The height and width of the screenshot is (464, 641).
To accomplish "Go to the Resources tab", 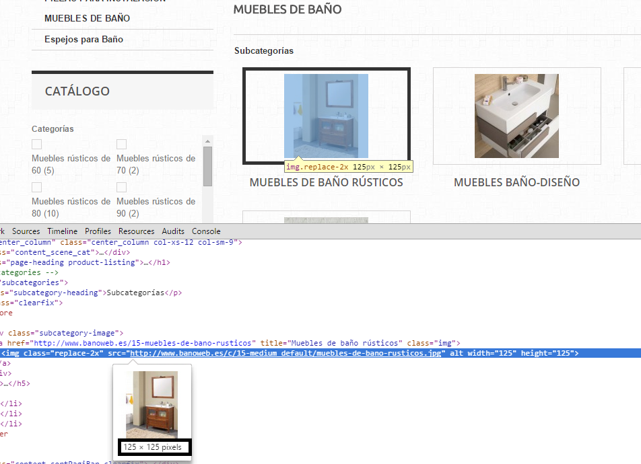I will click(136, 231).
